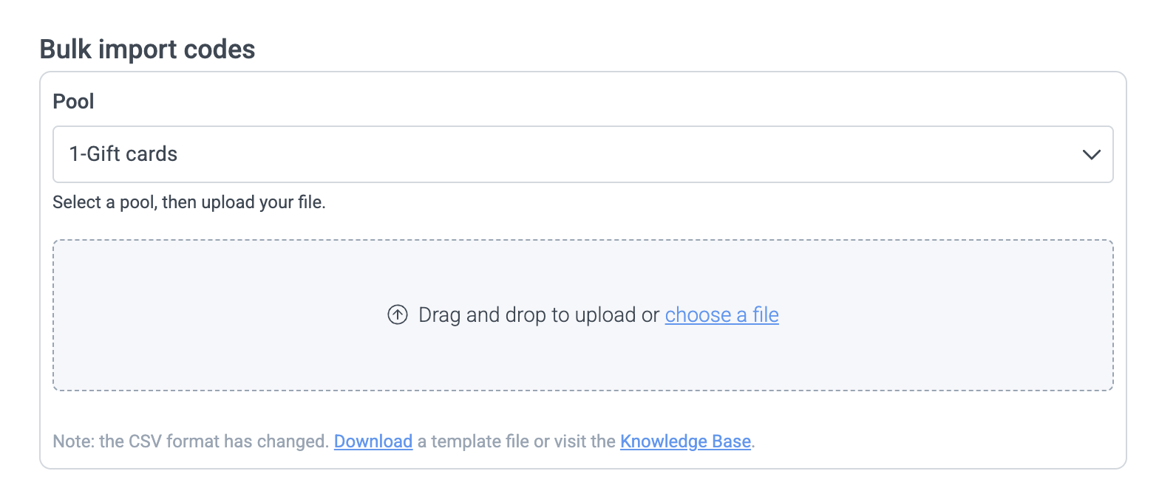Click blank area right of Pool label
The height and width of the screenshot is (502, 1159).
[591, 101]
